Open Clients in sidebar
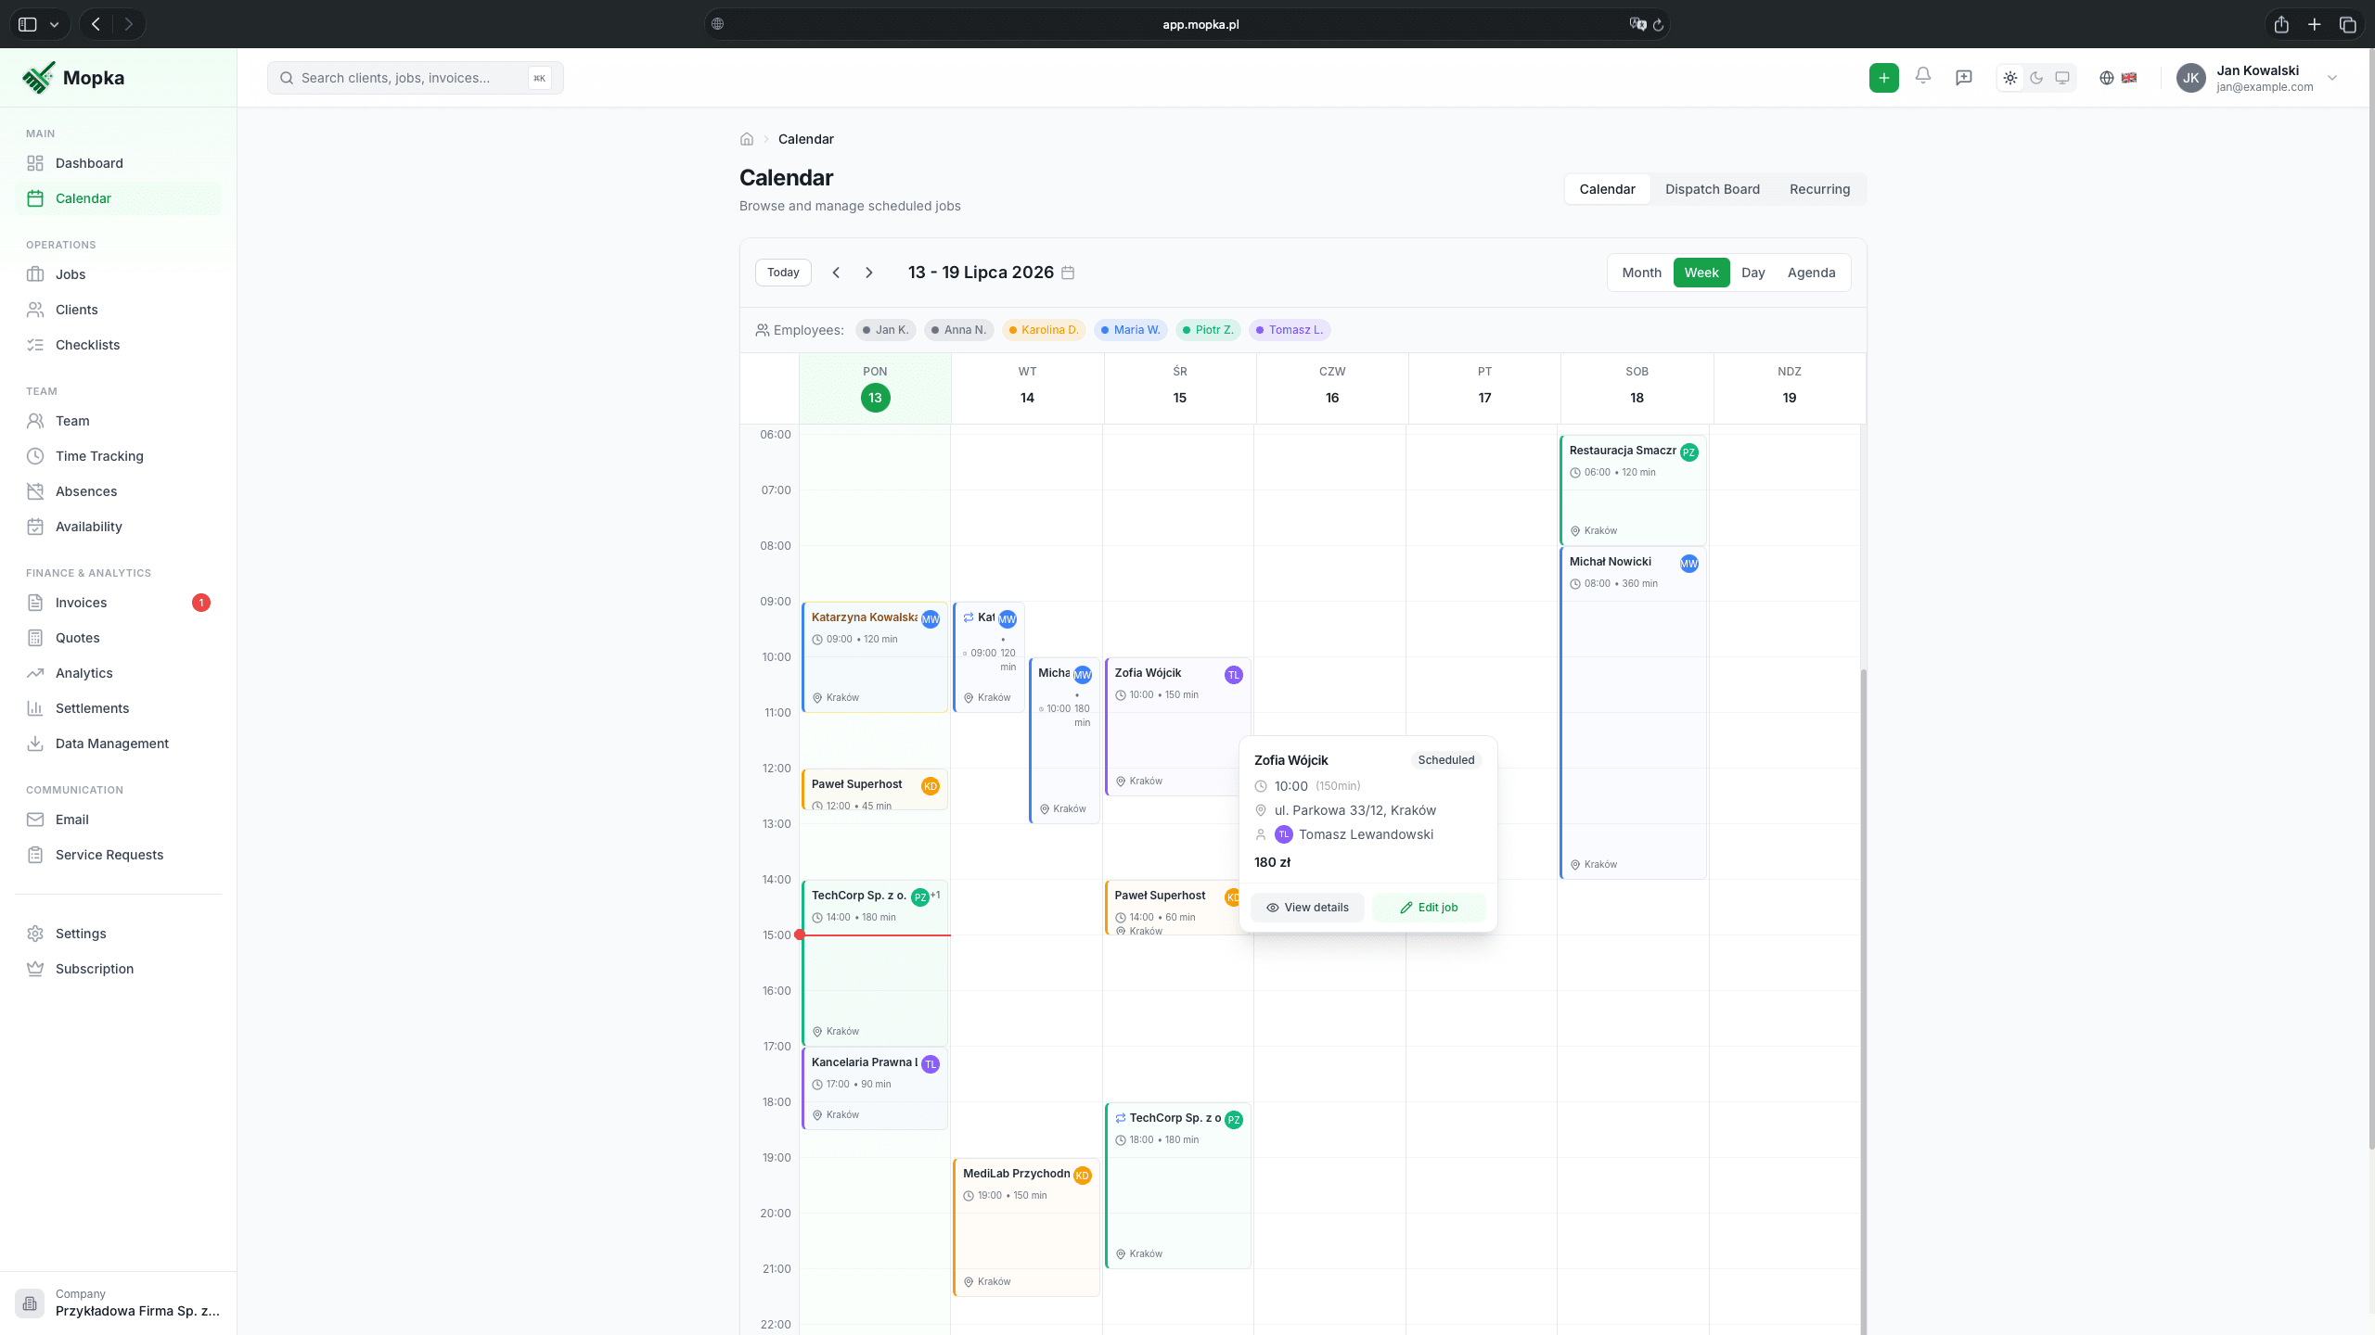This screenshot has height=1335, width=2375. (x=119, y=310)
